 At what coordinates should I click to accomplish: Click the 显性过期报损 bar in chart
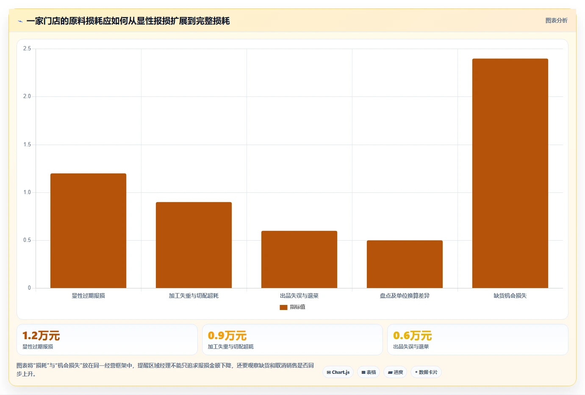pos(88,231)
